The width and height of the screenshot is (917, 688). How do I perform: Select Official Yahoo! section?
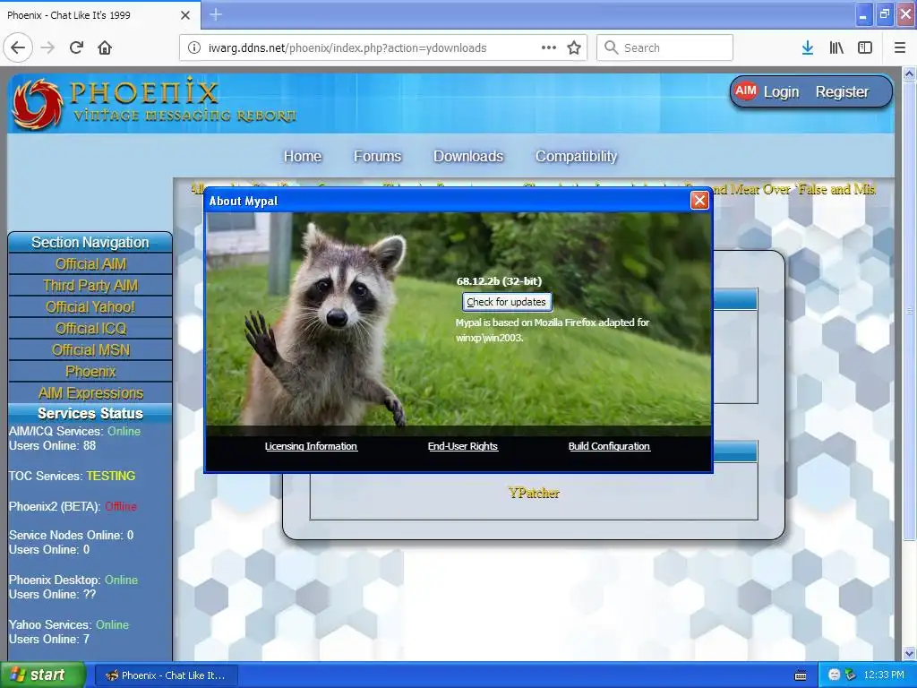pyautogui.click(x=90, y=307)
